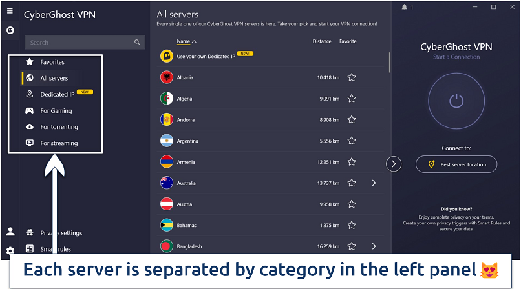Screen dimensions: 521x289
Task: Sort servers by Distance column
Action: pos(322,41)
